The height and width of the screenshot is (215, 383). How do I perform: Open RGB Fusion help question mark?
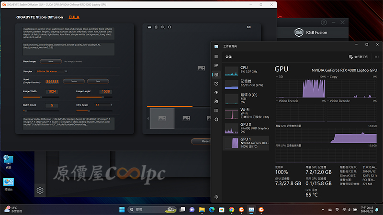(x=324, y=22)
